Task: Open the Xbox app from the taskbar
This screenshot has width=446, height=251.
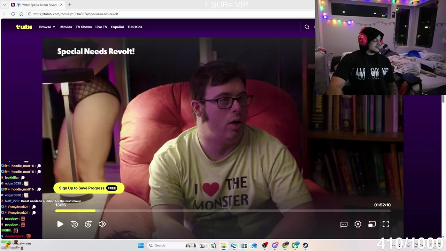Action: pos(295,245)
